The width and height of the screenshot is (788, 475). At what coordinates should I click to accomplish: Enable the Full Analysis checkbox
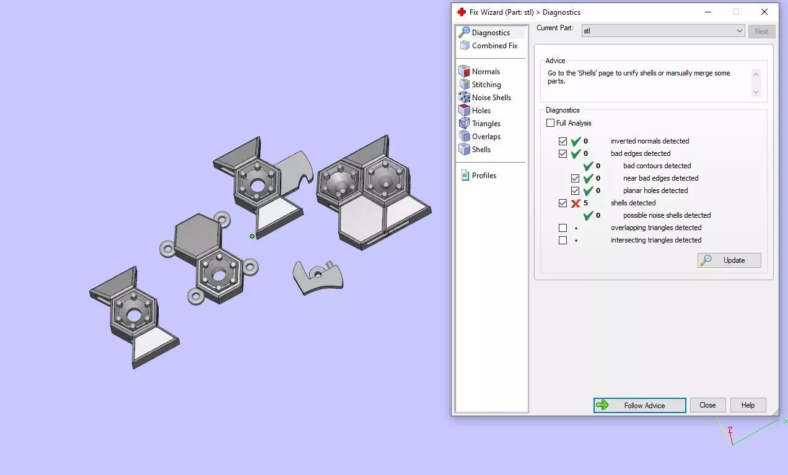[x=550, y=123]
